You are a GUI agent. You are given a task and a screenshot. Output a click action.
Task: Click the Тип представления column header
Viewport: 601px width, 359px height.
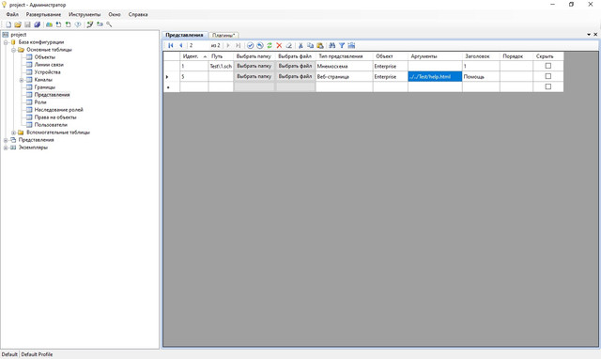[345, 56]
